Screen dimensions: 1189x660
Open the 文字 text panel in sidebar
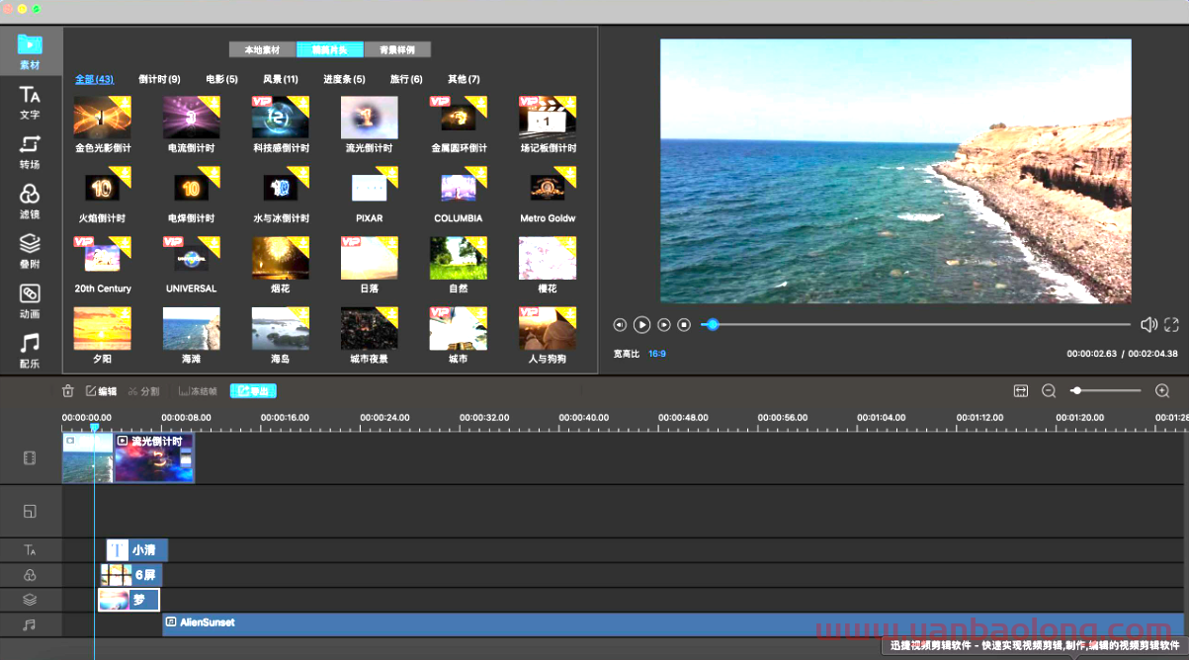coord(30,102)
